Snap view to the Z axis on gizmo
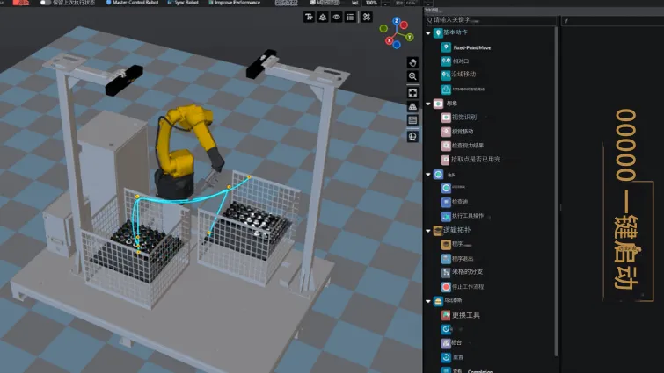 coord(397,21)
